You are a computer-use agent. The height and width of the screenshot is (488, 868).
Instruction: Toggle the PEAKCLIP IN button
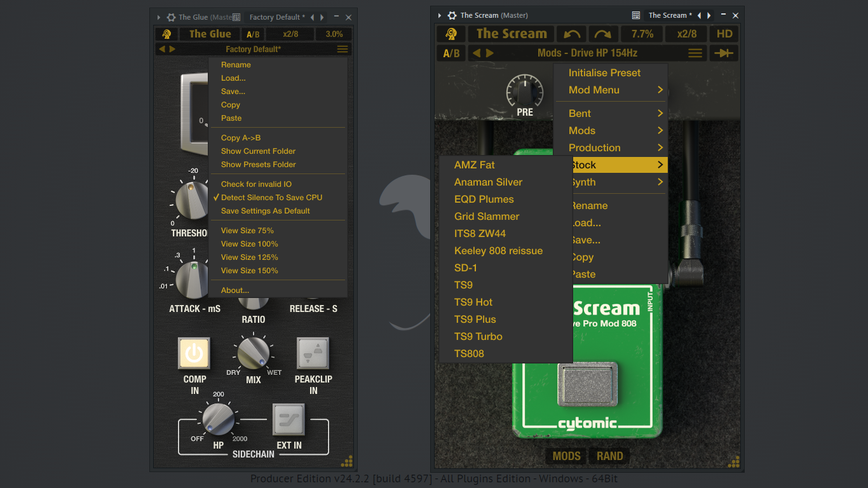coord(313,353)
